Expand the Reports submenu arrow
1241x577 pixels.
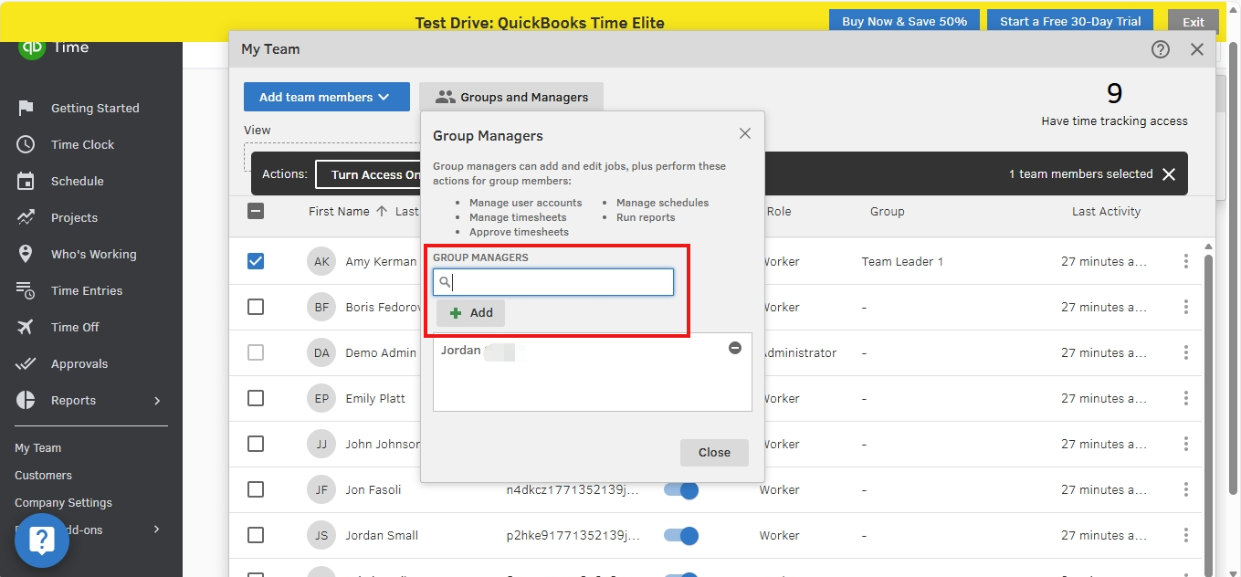pos(157,401)
